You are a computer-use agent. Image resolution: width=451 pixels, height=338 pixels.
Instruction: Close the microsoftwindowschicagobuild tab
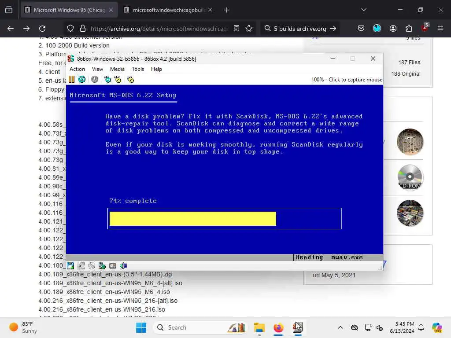[x=210, y=10]
